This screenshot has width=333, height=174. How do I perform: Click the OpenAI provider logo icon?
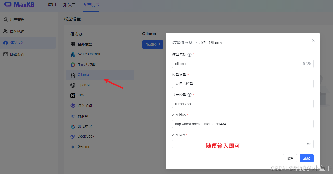pyautogui.click(x=73, y=85)
